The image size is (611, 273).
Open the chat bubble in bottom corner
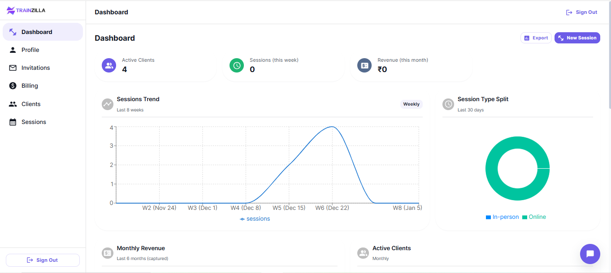point(590,254)
